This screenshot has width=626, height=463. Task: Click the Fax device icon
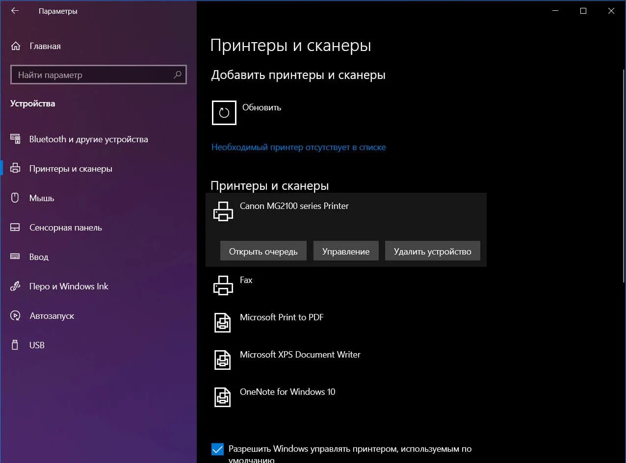coord(223,285)
